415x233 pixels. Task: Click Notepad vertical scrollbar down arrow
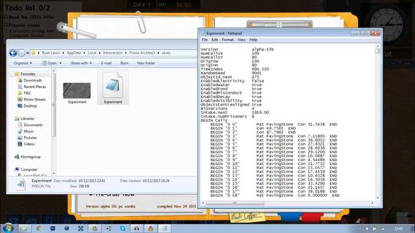pyautogui.click(x=377, y=198)
